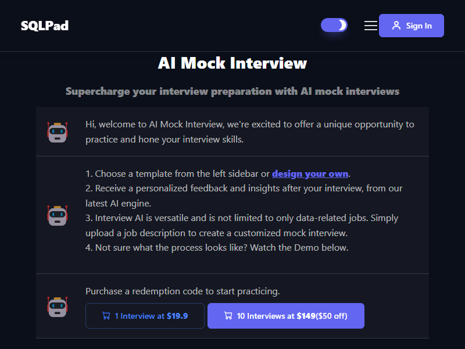Purchase 10 Interviews at $149
The height and width of the screenshot is (349, 465).
[x=286, y=316]
